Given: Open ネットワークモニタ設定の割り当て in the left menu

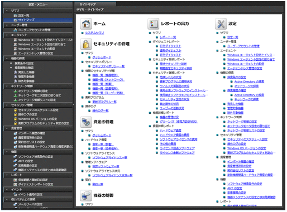Looking at the screenshot, I should click(40, 95).
